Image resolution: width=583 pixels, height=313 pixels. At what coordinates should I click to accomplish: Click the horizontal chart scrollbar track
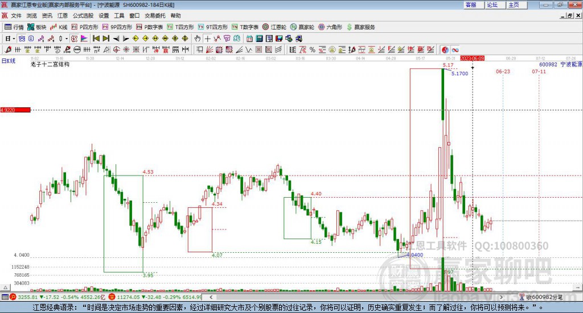[x=357, y=297]
